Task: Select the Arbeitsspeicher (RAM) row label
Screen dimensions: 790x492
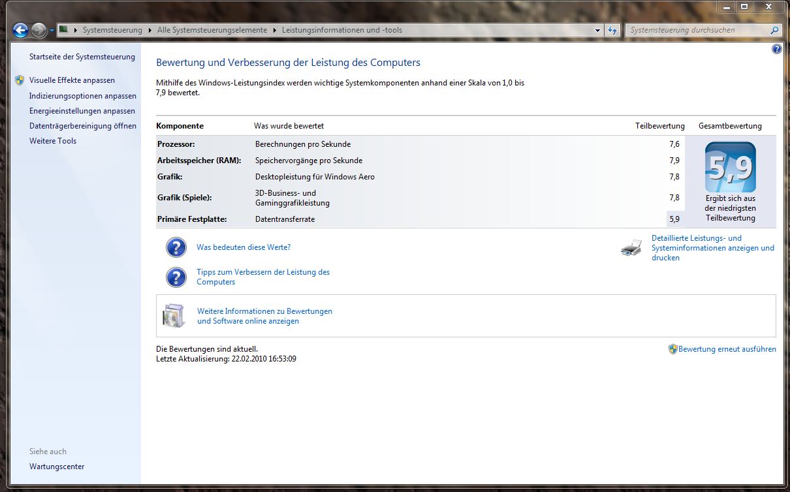Action: coord(199,161)
